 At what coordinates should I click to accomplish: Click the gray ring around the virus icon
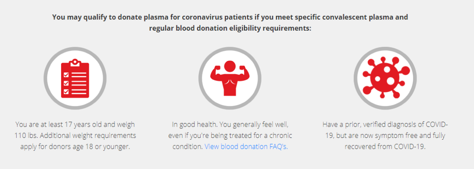(x=385, y=48)
